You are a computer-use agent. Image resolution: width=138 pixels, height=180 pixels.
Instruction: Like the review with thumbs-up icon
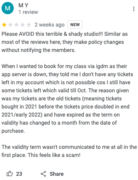pos(10,174)
